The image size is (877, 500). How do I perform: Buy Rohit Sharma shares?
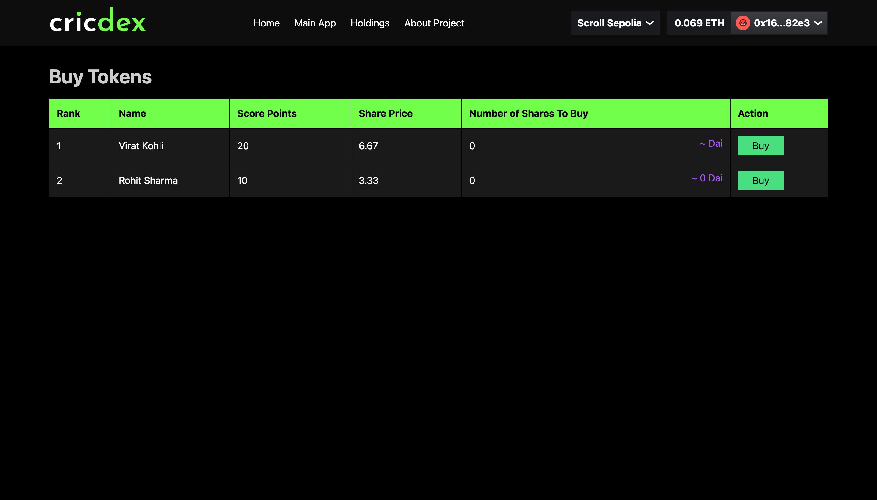760,180
